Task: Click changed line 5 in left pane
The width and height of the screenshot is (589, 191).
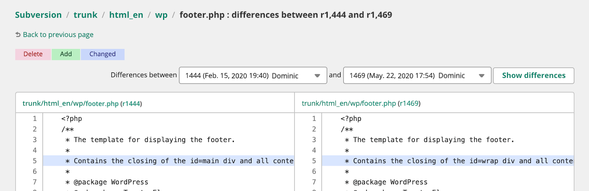Action: click(x=169, y=161)
